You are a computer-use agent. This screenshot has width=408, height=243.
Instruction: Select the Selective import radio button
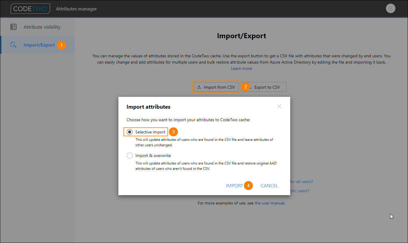[130, 132]
